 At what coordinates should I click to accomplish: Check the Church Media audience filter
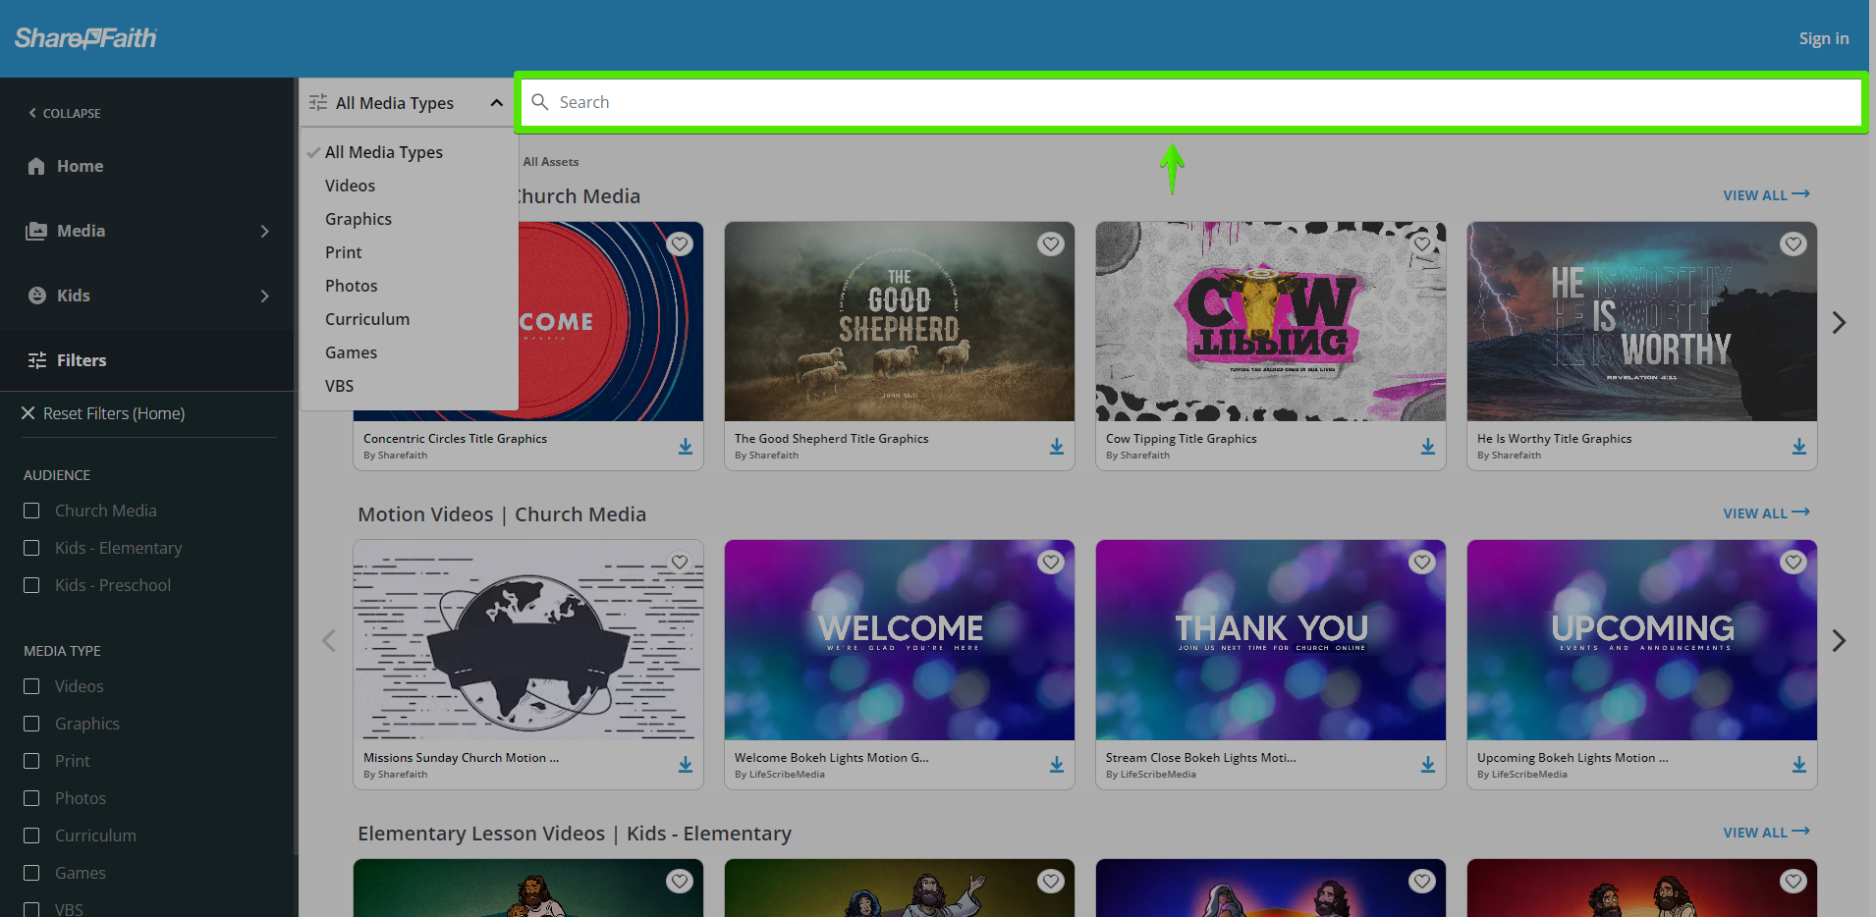(31, 511)
